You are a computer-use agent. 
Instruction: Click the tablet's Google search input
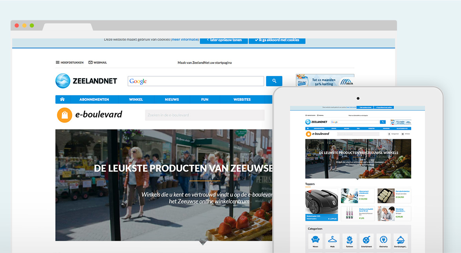(355, 122)
